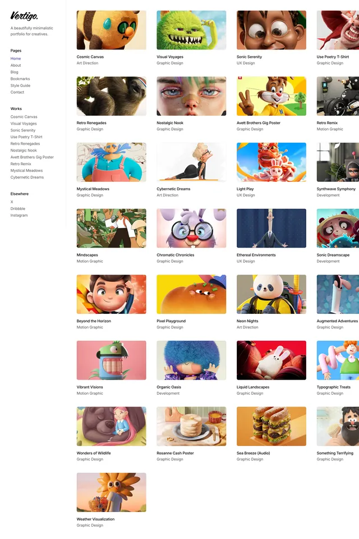
Task: Open the Neon Nights panda thumbnail
Action: (x=271, y=294)
